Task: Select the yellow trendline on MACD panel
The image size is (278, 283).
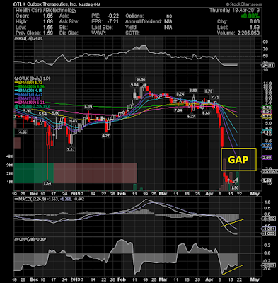Action: (233, 223)
